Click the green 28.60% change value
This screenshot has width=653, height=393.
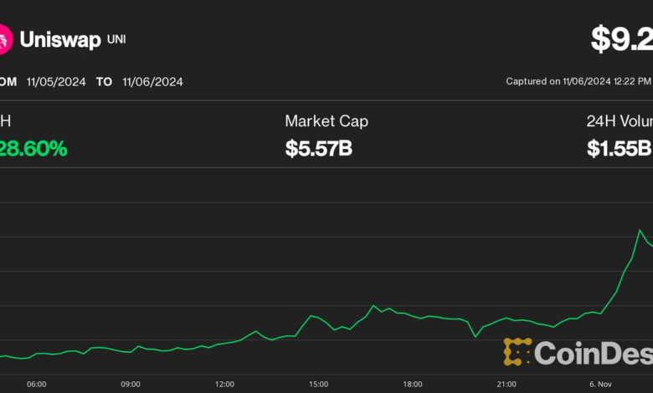tap(33, 149)
